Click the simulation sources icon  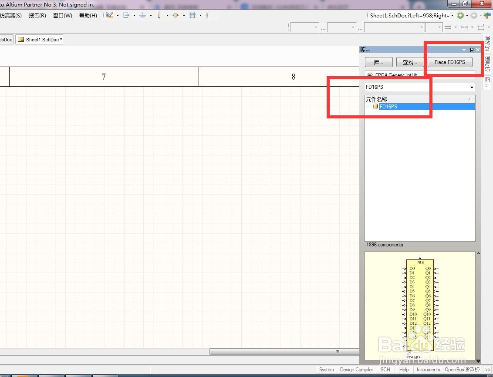pos(176,15)
